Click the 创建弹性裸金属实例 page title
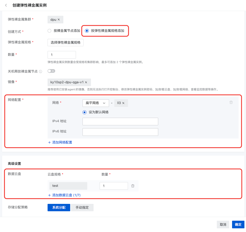Viewport: 246px width, 232px height. [x=29, y=5]
